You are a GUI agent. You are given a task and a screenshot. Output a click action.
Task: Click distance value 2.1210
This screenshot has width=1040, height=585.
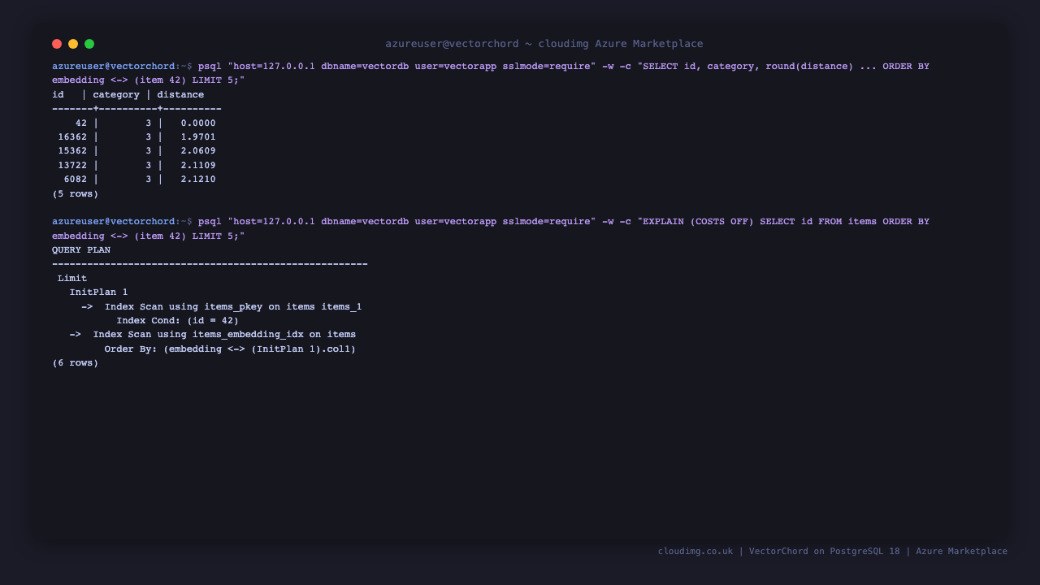[x=198, y=179]
